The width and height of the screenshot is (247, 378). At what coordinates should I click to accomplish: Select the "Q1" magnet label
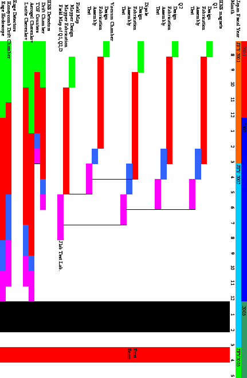tap(215, 6)
